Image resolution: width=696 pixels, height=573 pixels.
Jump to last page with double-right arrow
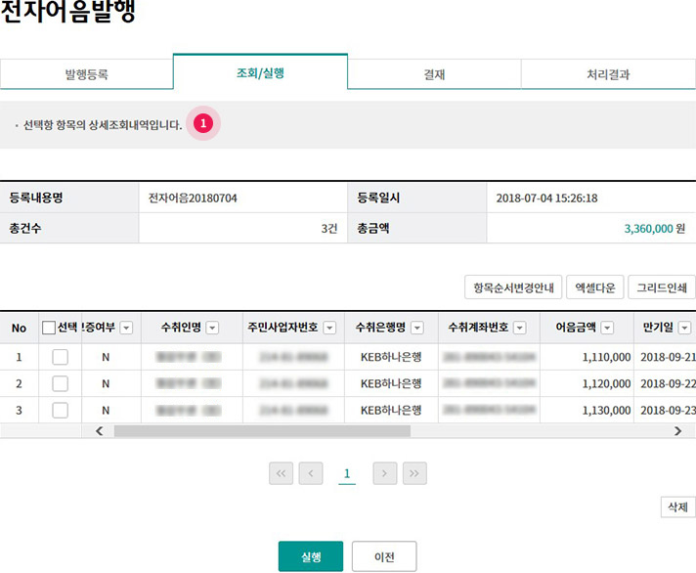click(414, 473)
